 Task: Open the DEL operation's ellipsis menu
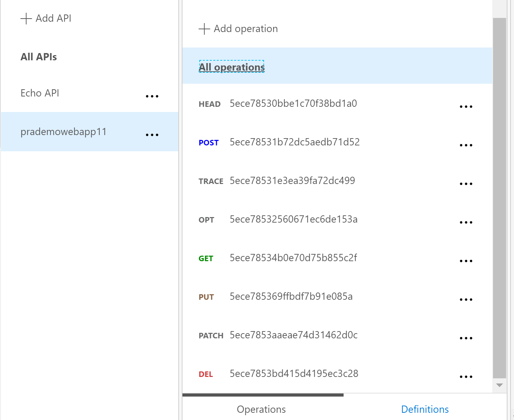click(x=466, y=376)
